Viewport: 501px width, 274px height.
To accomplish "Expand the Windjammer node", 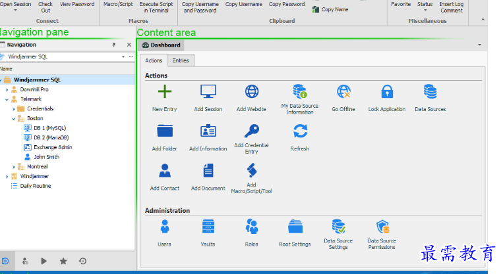I will click(7, 177).
